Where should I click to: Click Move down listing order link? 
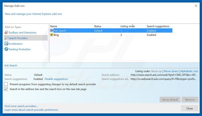click(x=171, y=71)
